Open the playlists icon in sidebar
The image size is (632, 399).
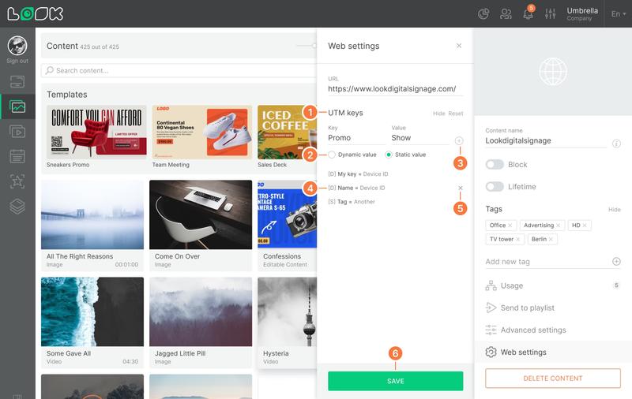(x=17, y=132)
